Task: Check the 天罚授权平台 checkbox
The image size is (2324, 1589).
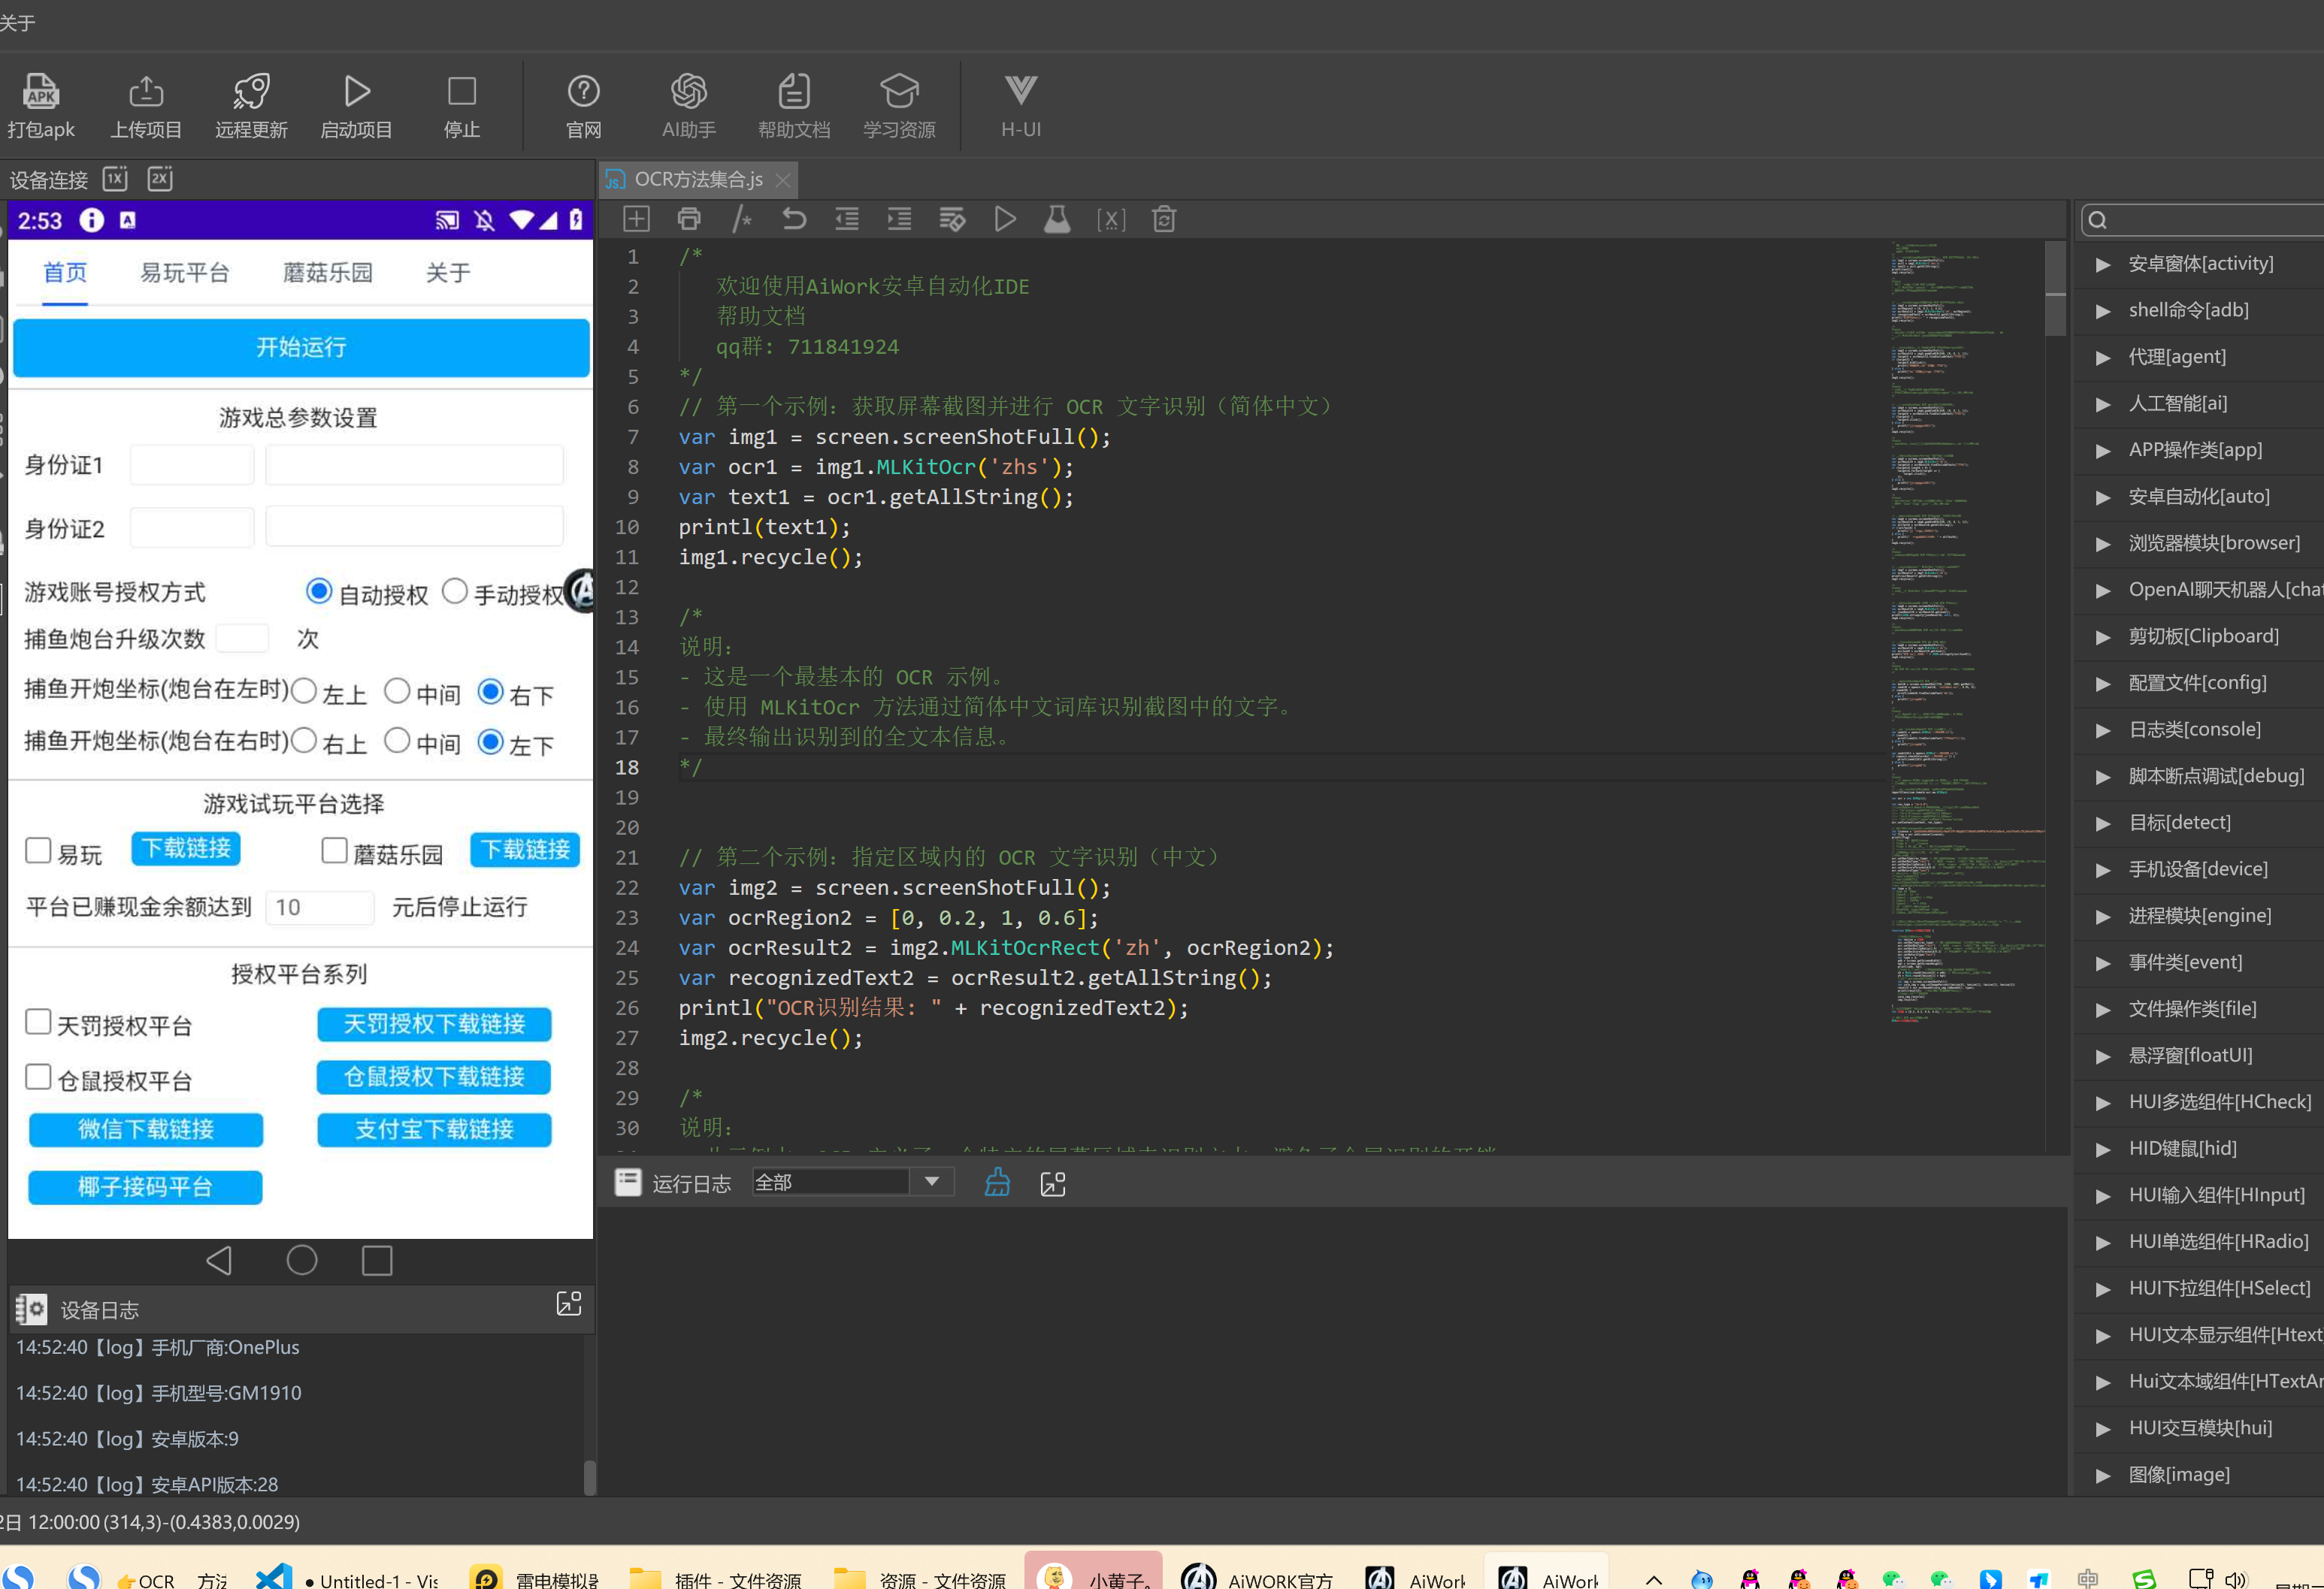Action: (x=38, y=1023)
